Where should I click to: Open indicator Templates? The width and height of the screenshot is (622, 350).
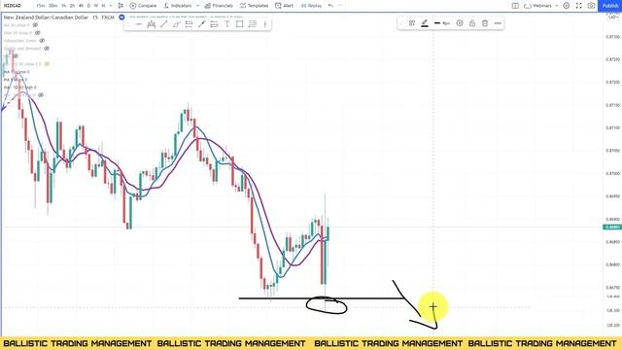(255, 6)
